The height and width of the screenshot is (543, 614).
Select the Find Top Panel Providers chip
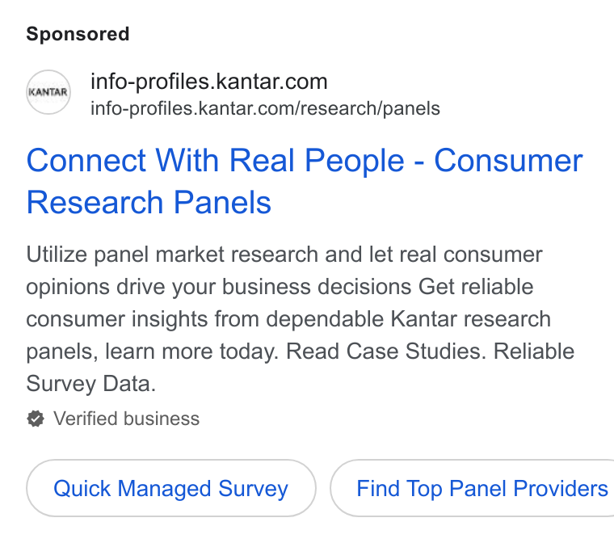point(473,488)
